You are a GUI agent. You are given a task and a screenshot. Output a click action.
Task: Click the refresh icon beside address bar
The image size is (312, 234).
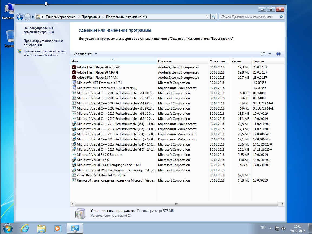[x=214, y=17]
